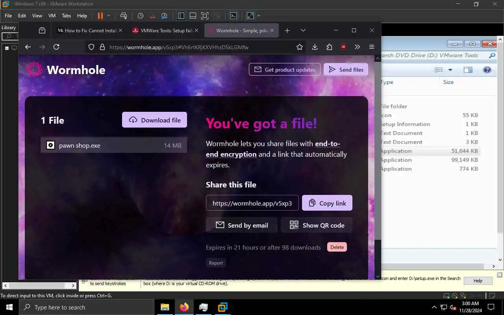The image size is (504, 315).
Task: Click the padlock site info icon
Action: coord(102,47)
